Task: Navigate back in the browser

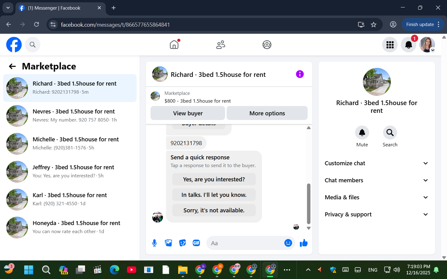Action: pos(9,24)
